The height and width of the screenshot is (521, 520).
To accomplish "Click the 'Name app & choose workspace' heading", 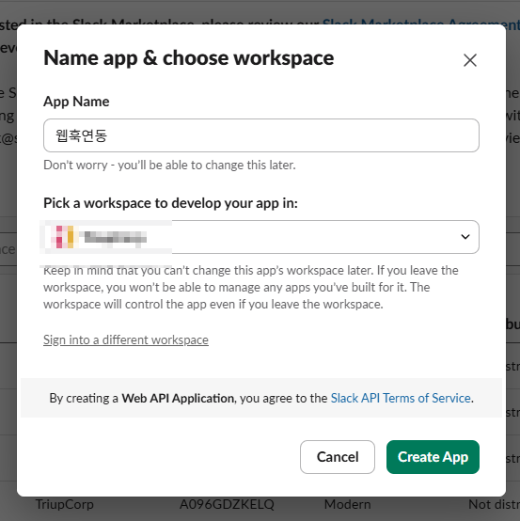I will pyautogui.click(x=189, y=58).
